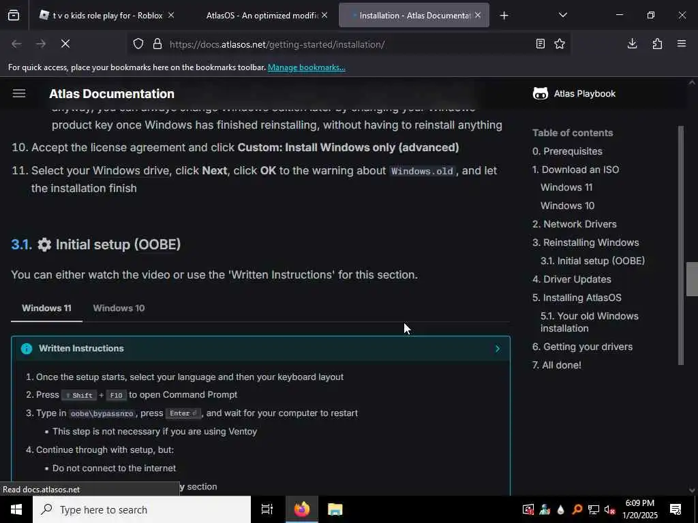Click the page vertical scrollbar thumb
Image resolution: width=698 pixels, height=523 pixels.
click(692, 279)
